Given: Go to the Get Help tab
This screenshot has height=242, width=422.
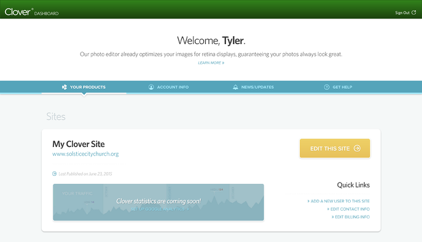Looking at the screenshot, I should [x=338, y=87].
